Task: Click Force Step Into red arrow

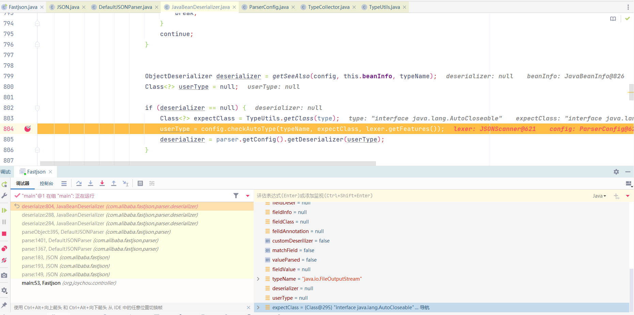Action: (x=102, y=183)
